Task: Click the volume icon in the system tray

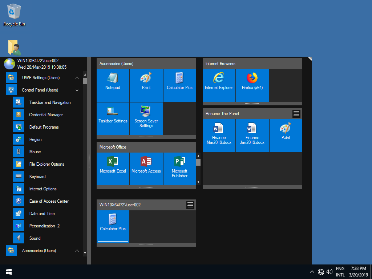Action: [x=329, y=272]
